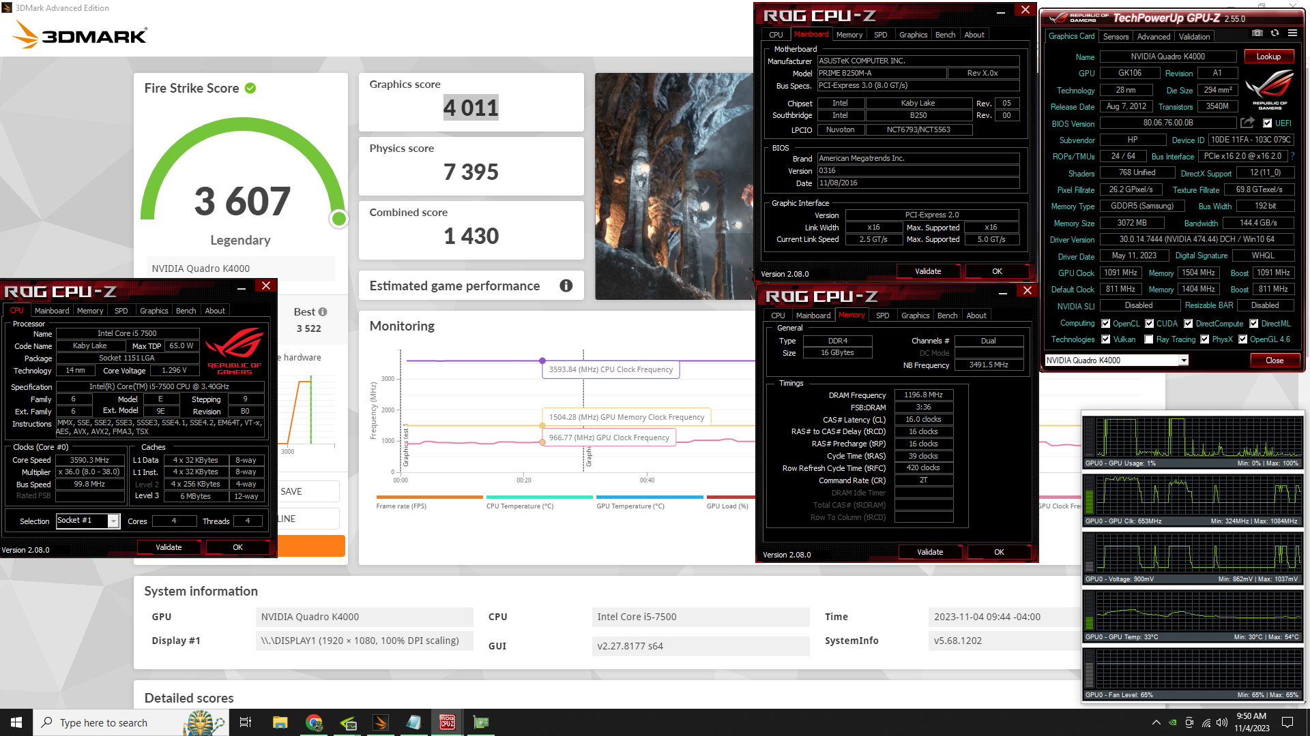Click the ROG CPU-Z taskbar icon
The width and height of the screenshot is (1310, 736).
pyautogui.click(x=448, y=722)
